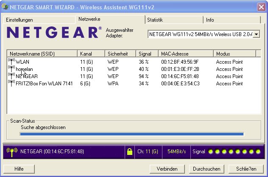Click the antenna icon beside WLAN
The image size is (268, 177).
coord(11,62)
